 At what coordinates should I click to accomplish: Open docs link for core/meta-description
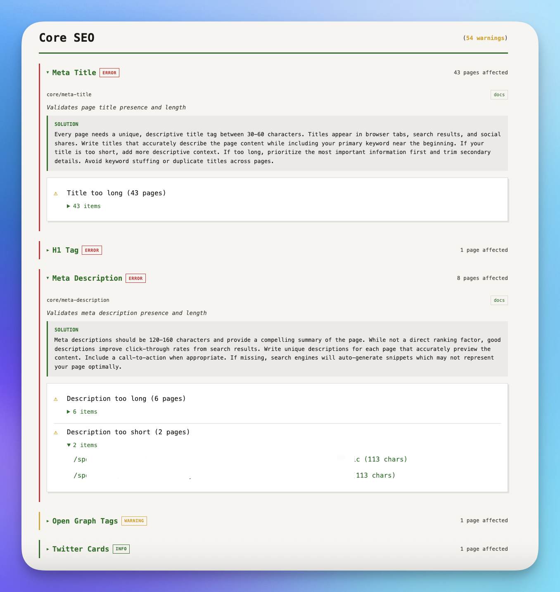[499, 300]
